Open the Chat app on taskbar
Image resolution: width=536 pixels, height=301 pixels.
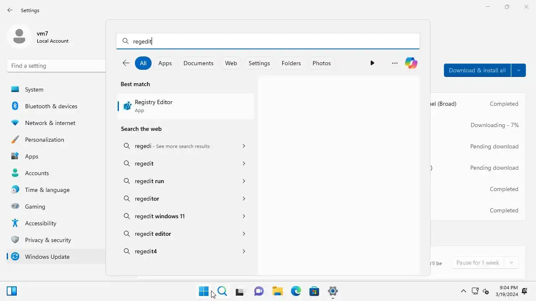[259, 291]
